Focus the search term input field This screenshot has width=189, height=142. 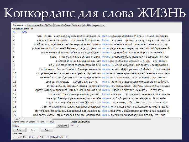coord(34,126)
